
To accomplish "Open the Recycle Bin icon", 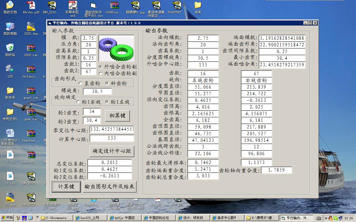I will [x=10, y=50].
